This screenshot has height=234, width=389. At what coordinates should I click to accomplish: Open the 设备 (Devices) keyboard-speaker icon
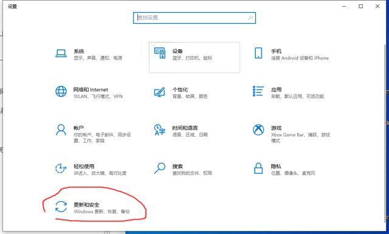(x=160, y=53)
